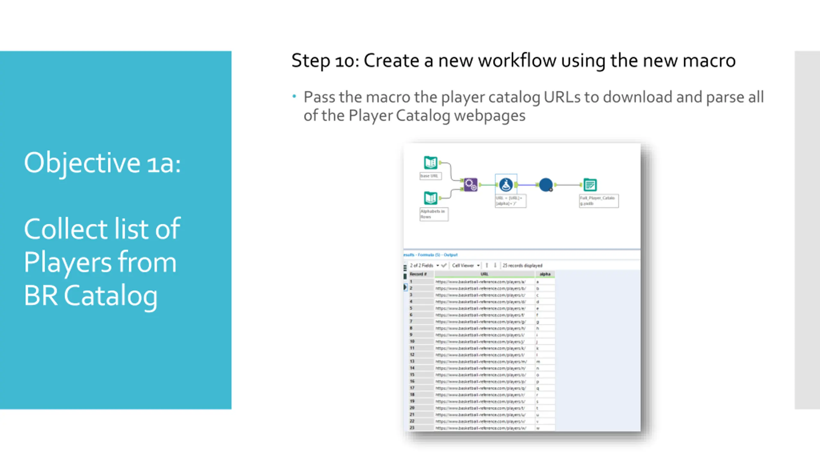820x461 pixels.
Task: Select the Output Data tool
Action: [x=590, y=185]
